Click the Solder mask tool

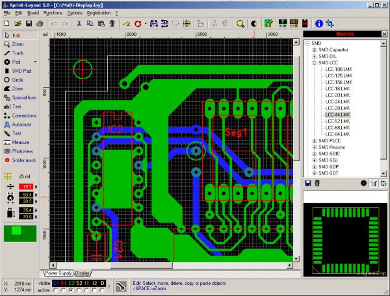tap(21, 160)
